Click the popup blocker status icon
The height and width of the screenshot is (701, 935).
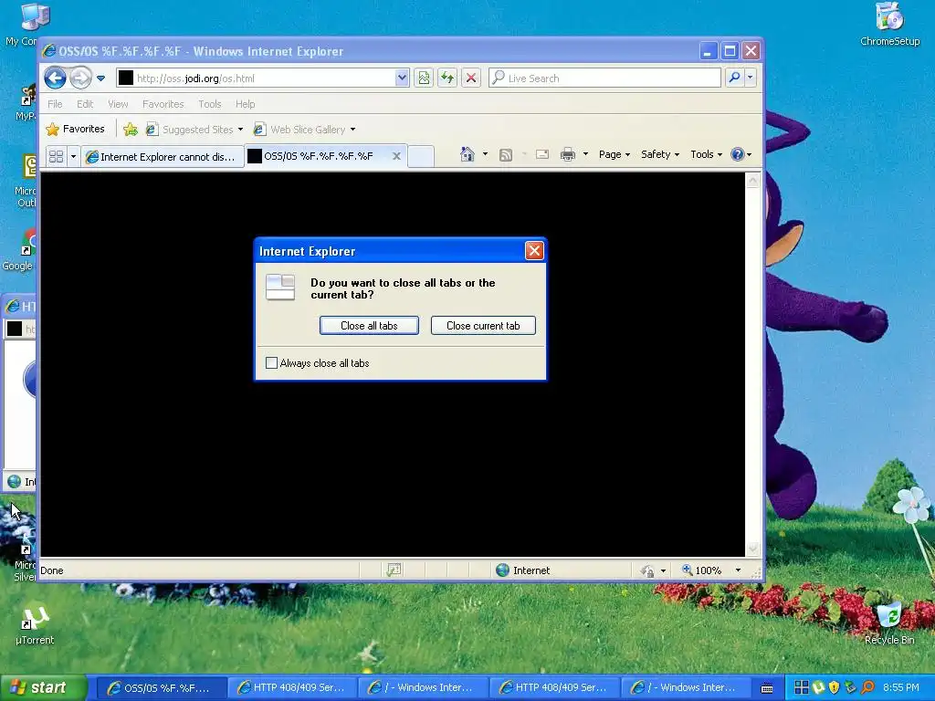point(394,570)
